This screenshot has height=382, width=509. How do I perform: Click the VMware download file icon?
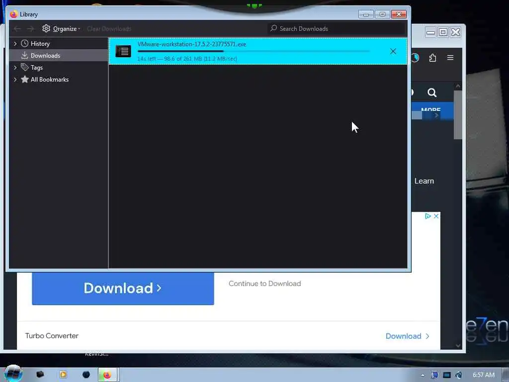click(123, 51)
